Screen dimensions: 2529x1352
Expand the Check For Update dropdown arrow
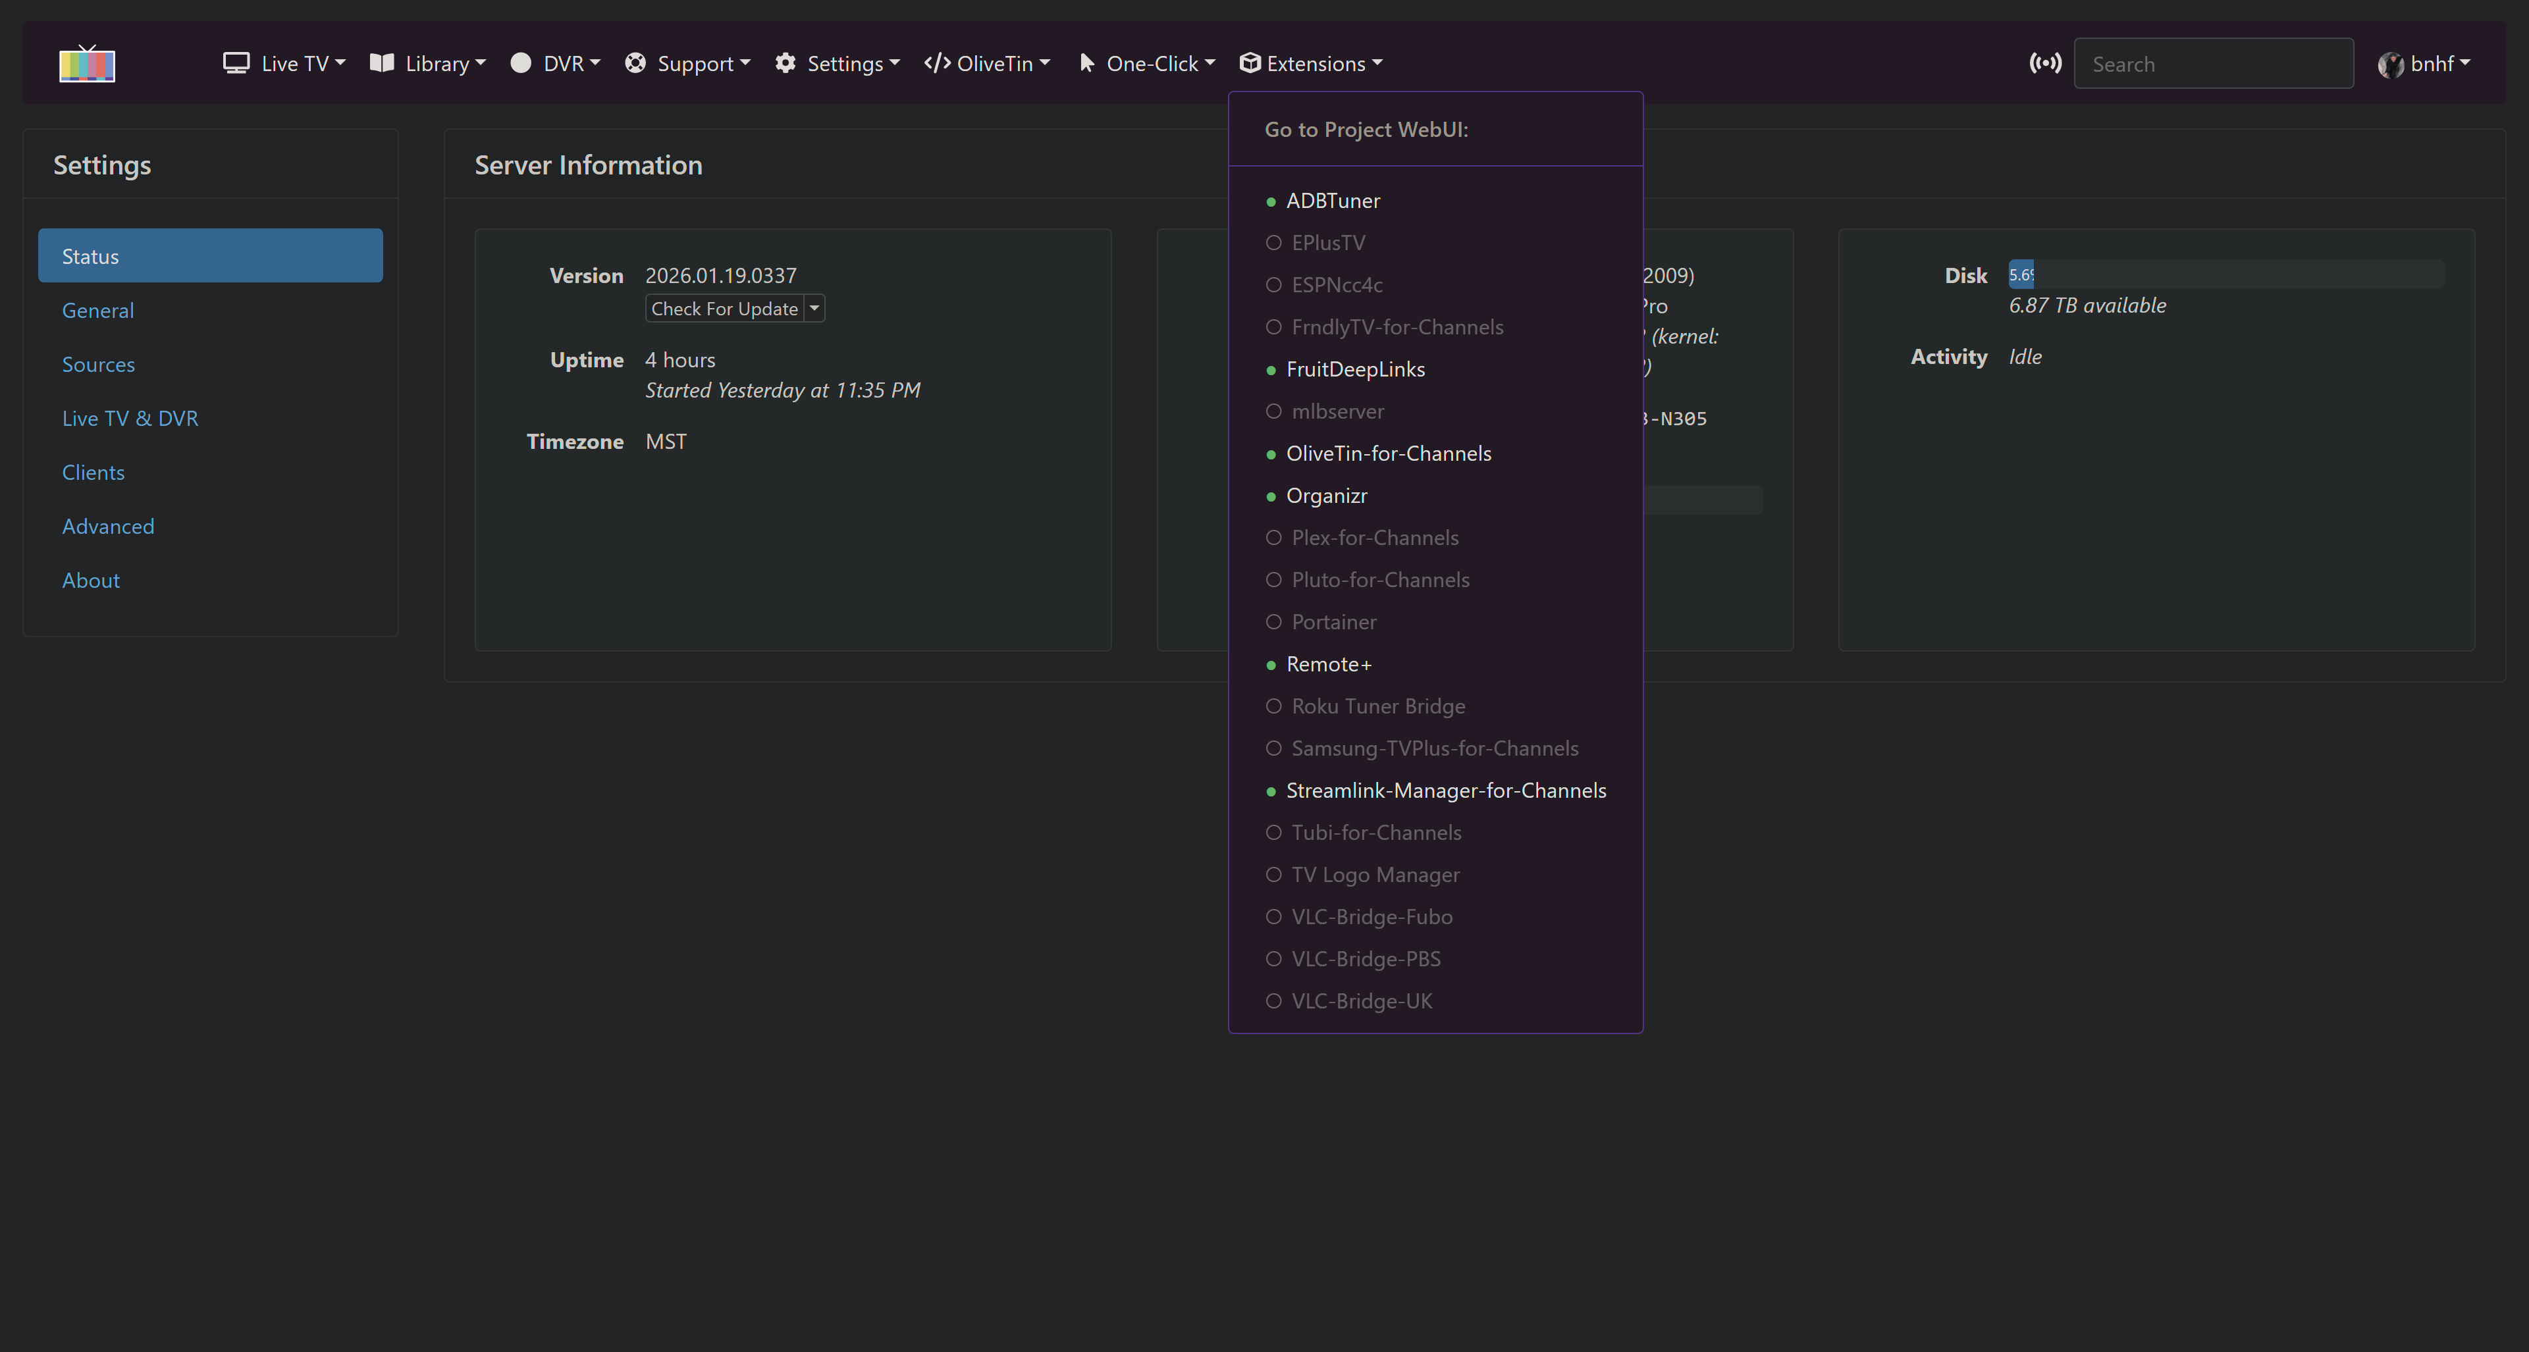pyautogui.click(x=814, y=308)
